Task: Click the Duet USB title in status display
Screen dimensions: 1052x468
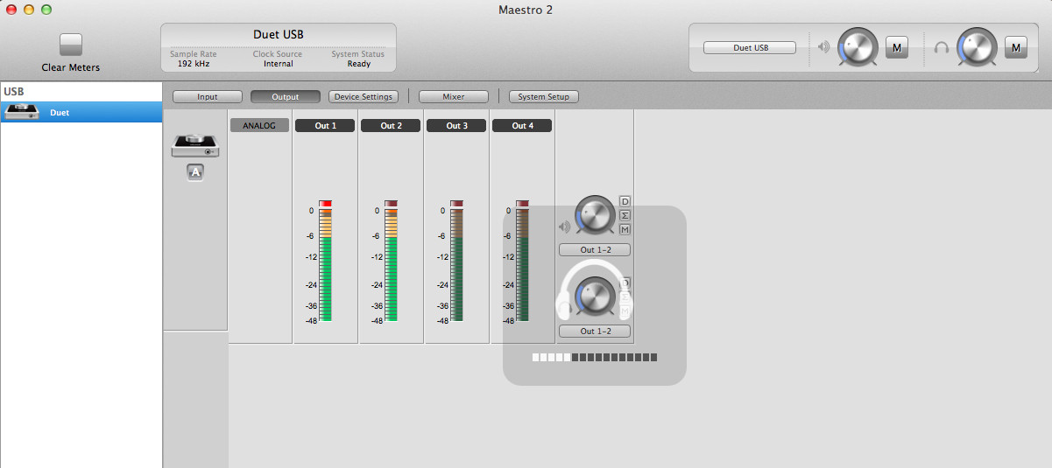Action: [279, 35]
